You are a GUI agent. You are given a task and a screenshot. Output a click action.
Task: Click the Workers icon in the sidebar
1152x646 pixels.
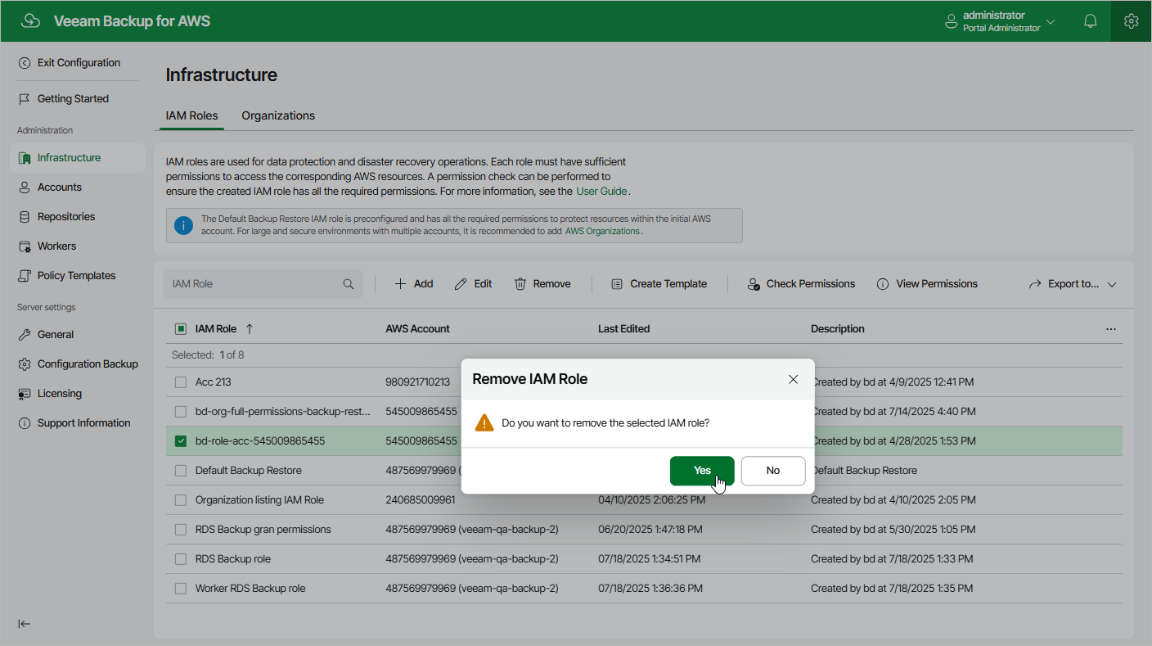(x=25, y=246)
